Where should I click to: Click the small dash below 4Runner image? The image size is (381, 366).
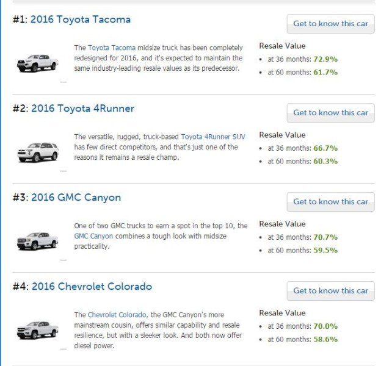[x=63, y=171]
